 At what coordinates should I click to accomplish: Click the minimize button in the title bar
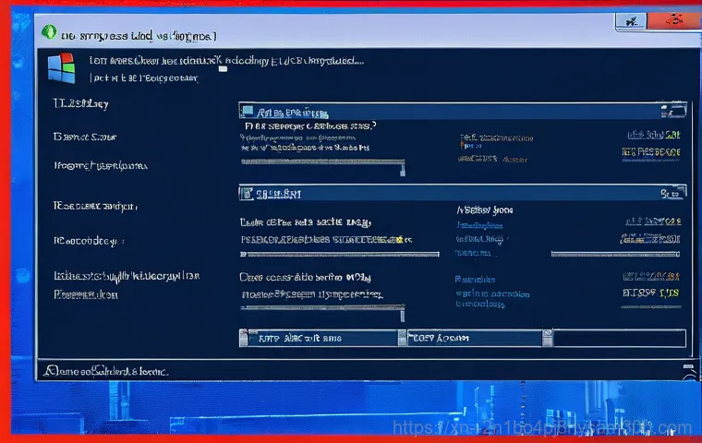(x=633, y=18)
